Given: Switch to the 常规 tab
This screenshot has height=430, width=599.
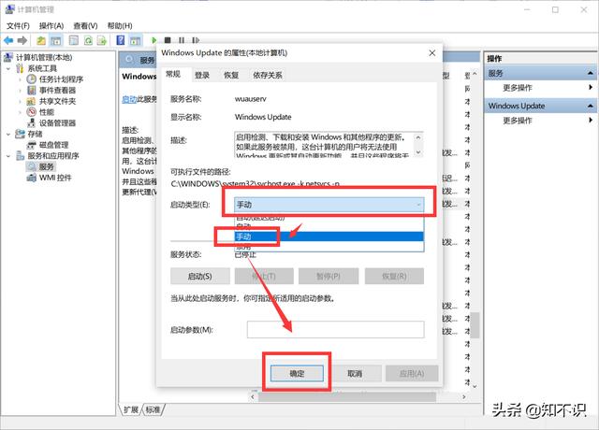Looking at the screenshot, I should (x=173, y=74).
